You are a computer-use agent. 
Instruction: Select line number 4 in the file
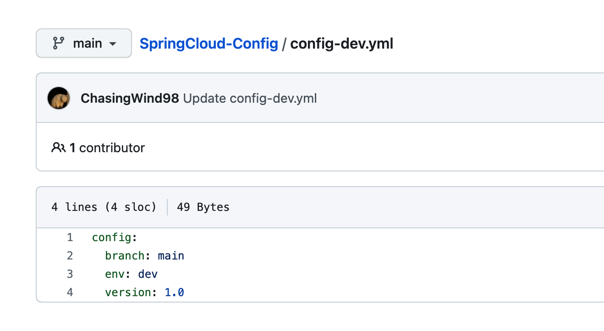click(70, 292)
